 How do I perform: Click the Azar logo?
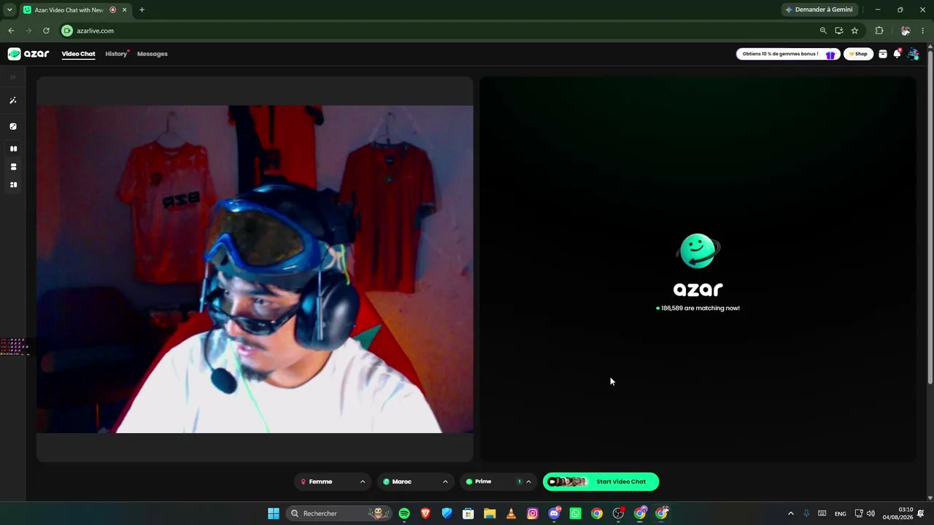(28, 54)
